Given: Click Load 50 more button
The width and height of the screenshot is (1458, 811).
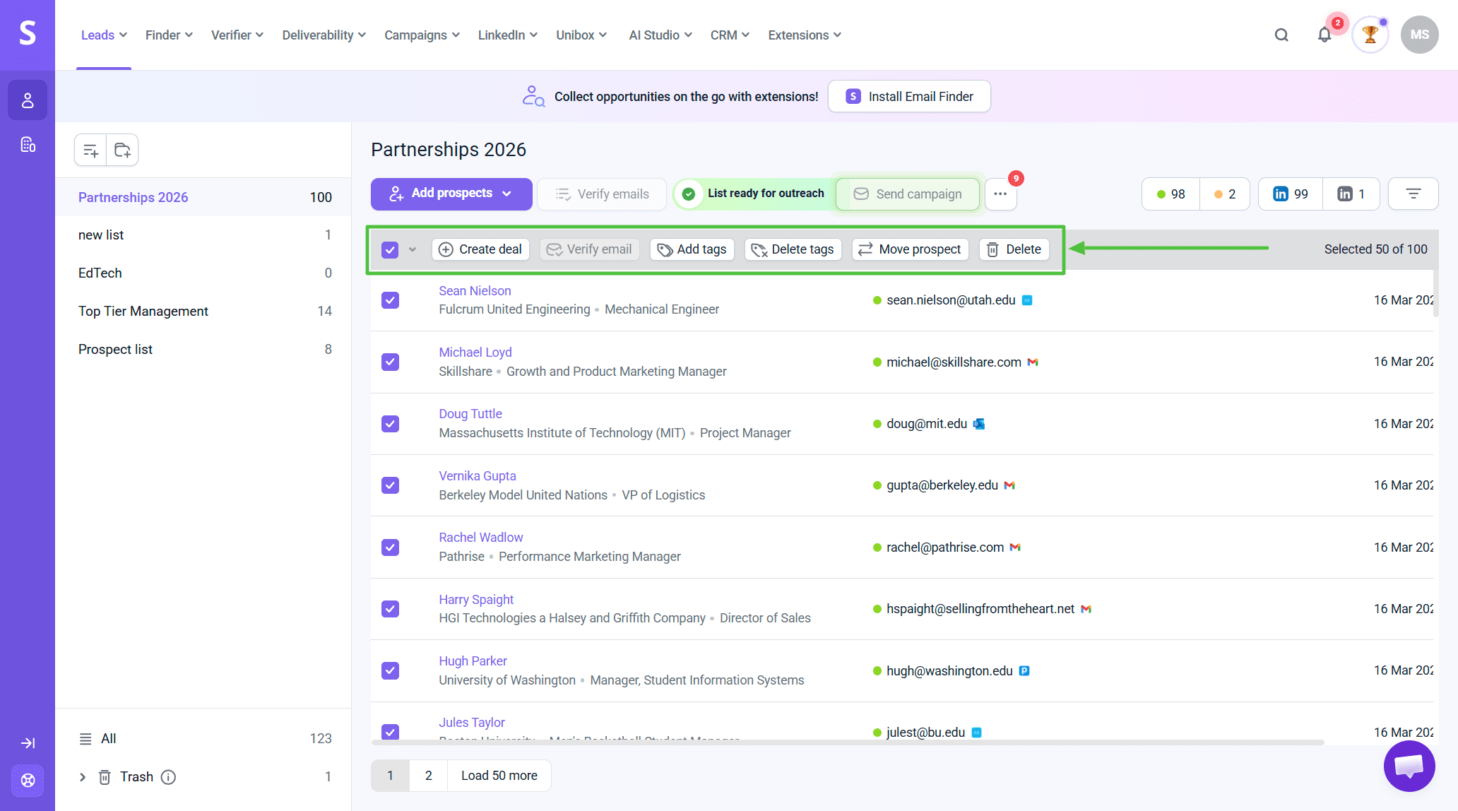Looking at the screenshot, I should tap(499, 776).
